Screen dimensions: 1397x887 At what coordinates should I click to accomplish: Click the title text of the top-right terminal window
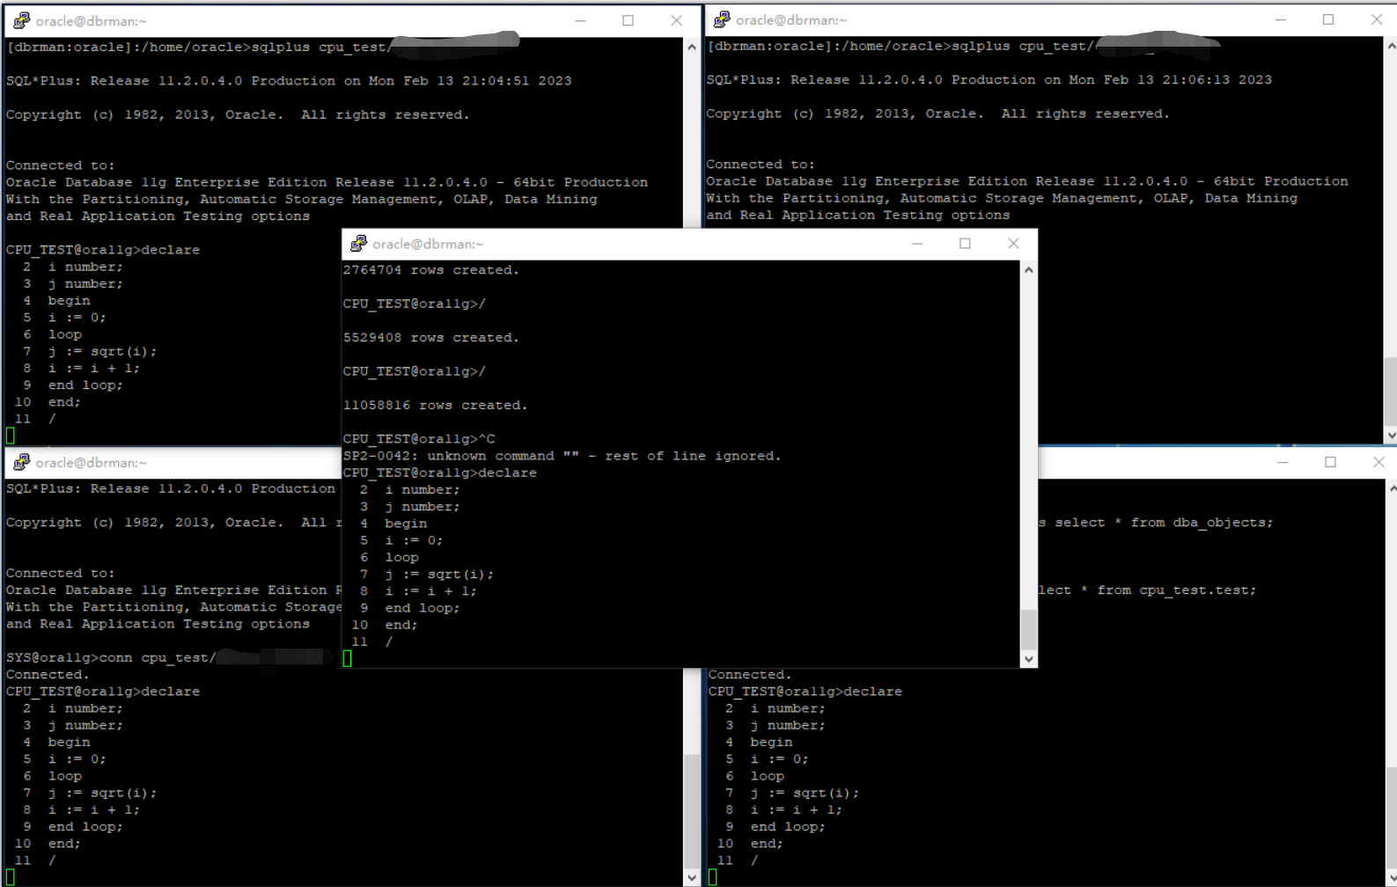point(791,20)
